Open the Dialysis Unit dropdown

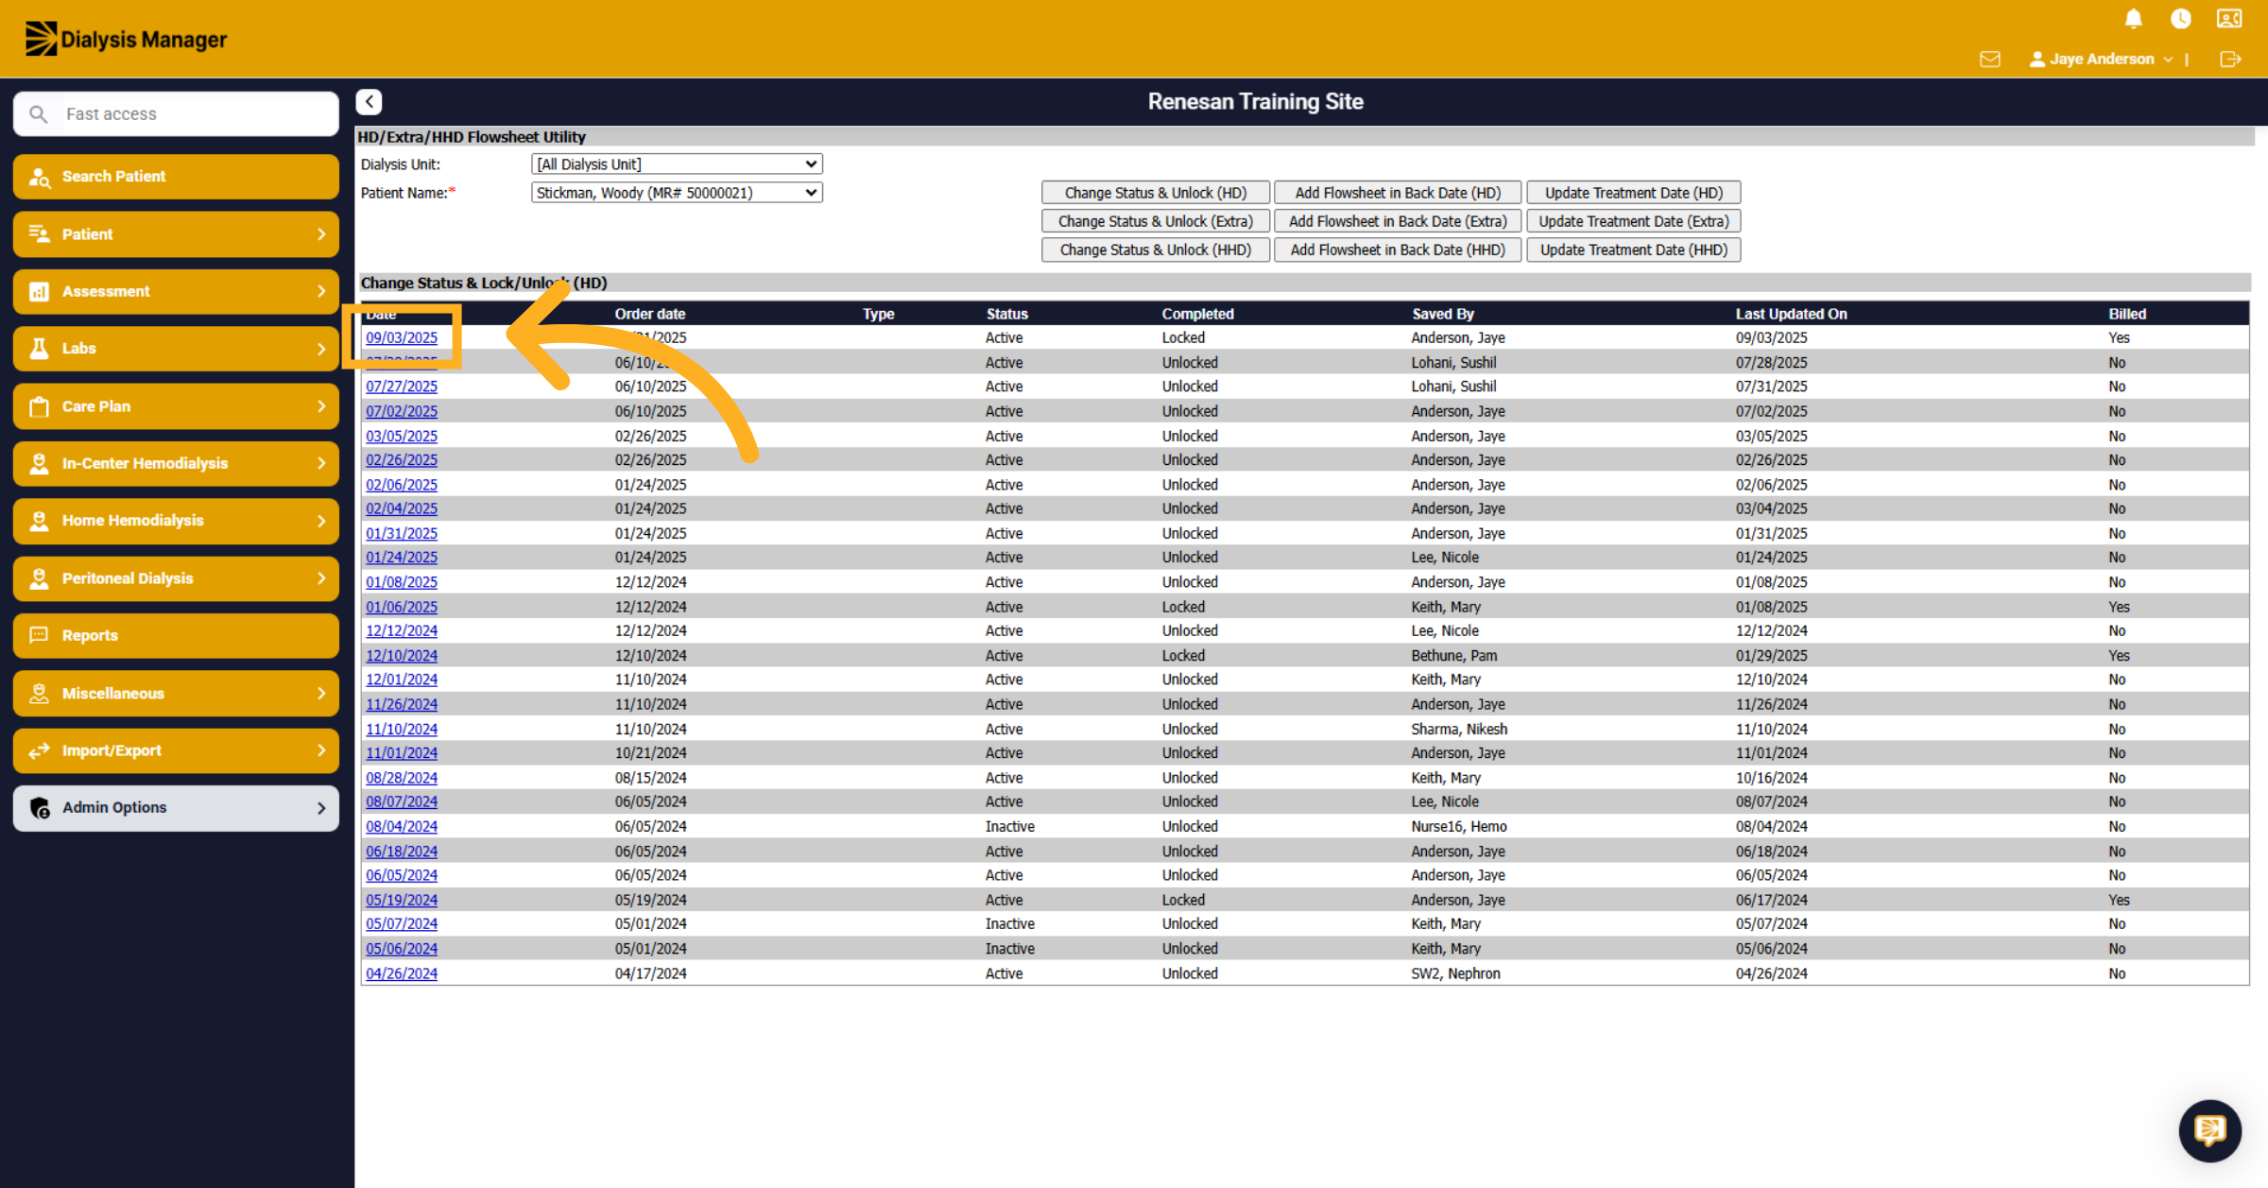[x=677, y=164]
